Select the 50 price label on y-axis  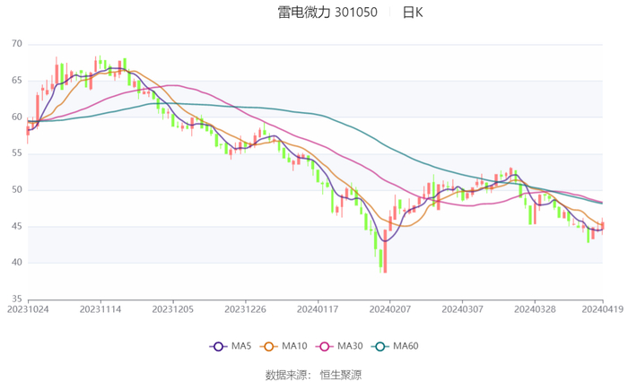tap(17, 190)
